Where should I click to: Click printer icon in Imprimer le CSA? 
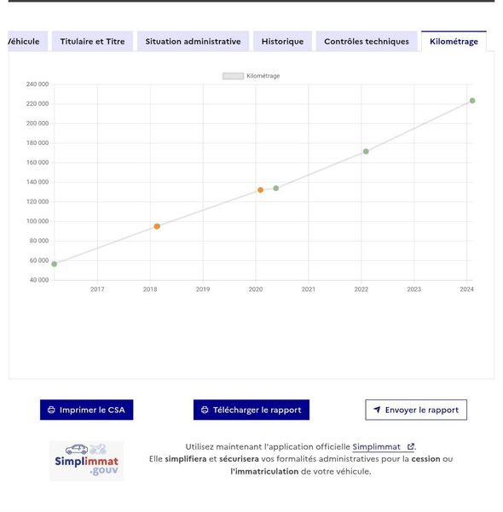click(51, 410)
